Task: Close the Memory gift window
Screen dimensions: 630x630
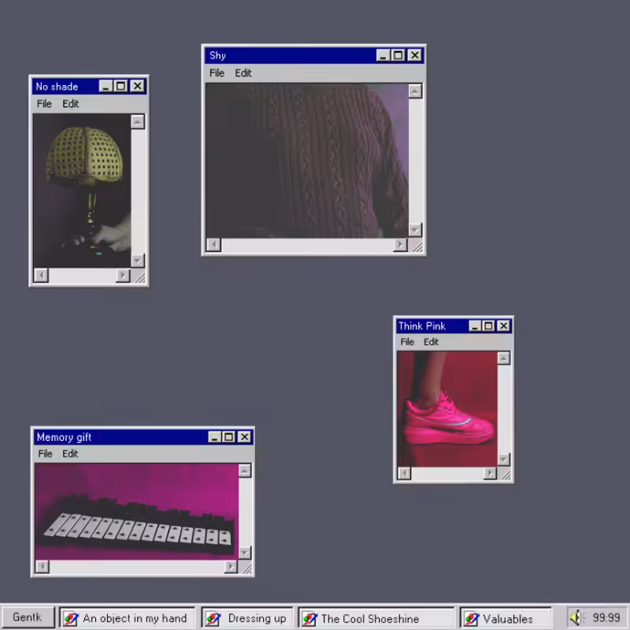Action: [x=244, y=437]
